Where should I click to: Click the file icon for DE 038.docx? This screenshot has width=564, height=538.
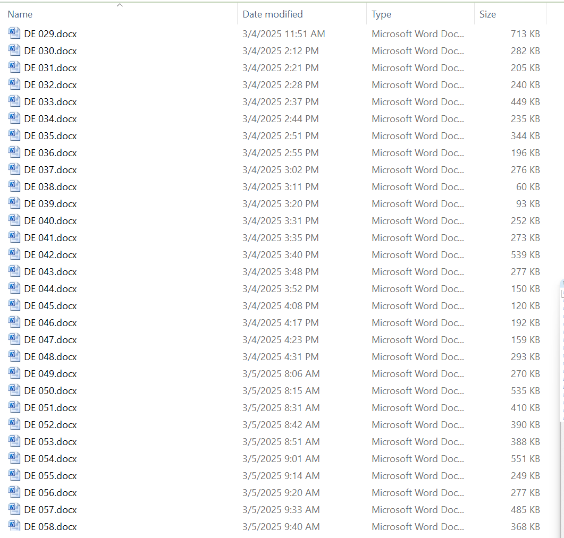click(x=14, y=186)
